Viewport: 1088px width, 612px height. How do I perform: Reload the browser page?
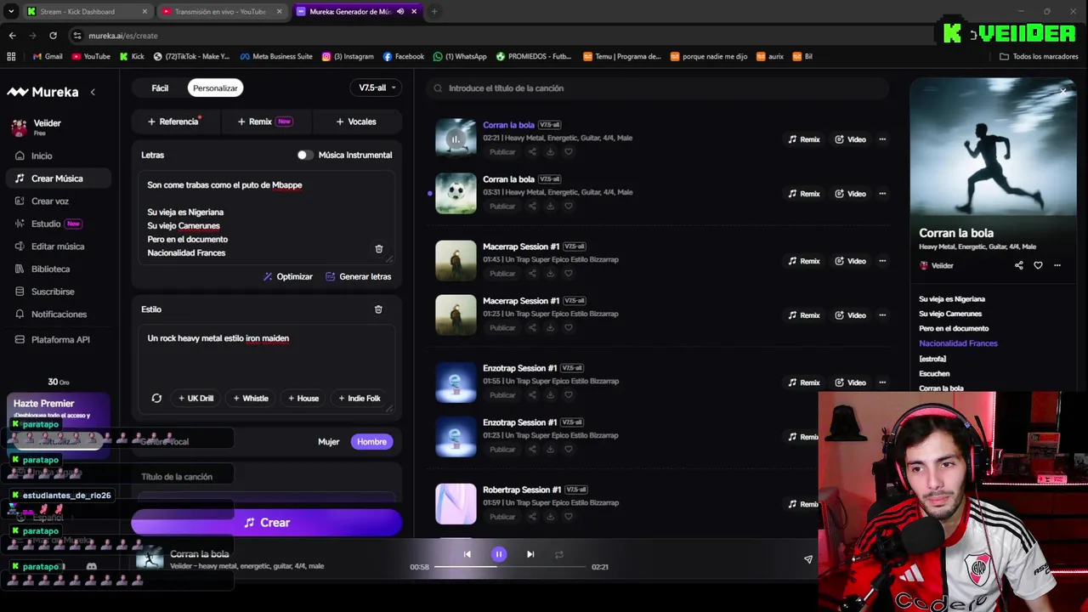(53, 36)
